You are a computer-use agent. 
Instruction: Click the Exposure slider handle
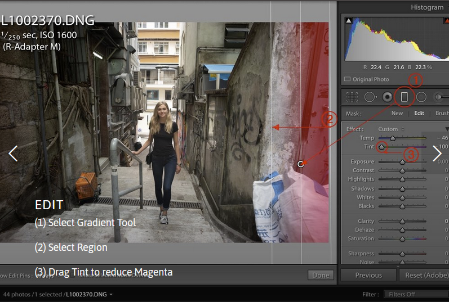tap(402, 162)
